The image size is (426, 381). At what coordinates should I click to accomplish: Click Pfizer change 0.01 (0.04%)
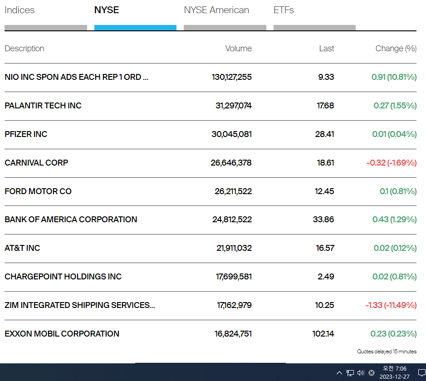pos(395,134)
